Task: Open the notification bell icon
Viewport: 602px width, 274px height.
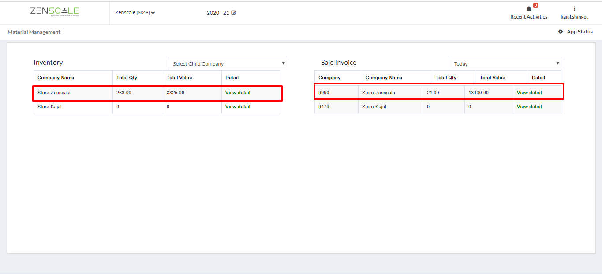Action: (529, 9)
